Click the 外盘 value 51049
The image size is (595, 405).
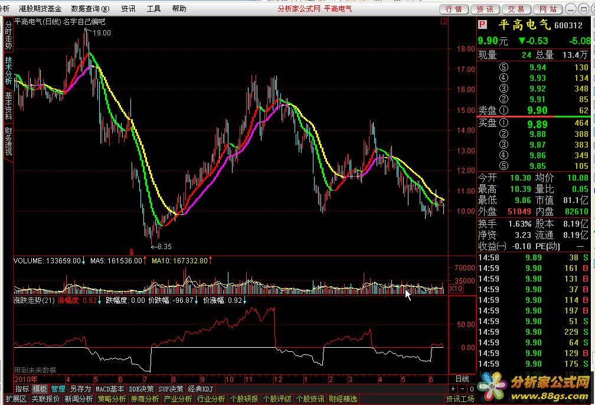[x=519, y=211]
